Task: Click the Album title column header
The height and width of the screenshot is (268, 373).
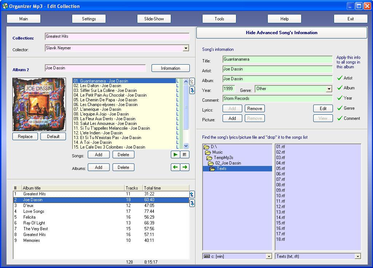Action: tap(73, 188)
